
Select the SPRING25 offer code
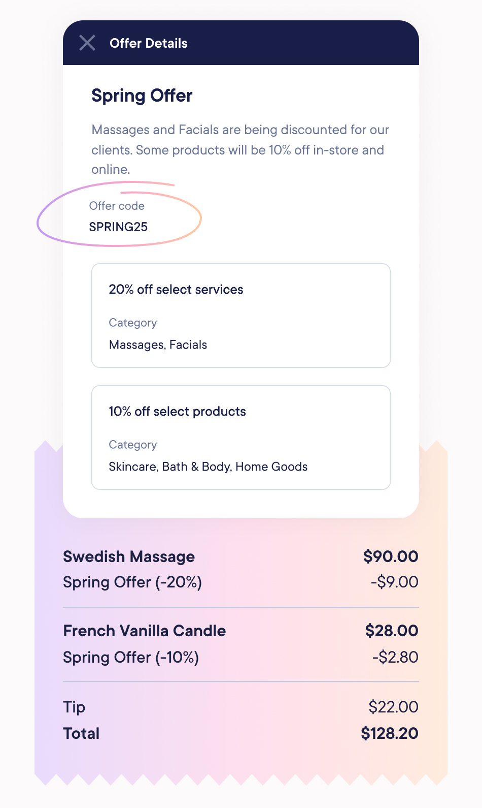pos(118,227)
